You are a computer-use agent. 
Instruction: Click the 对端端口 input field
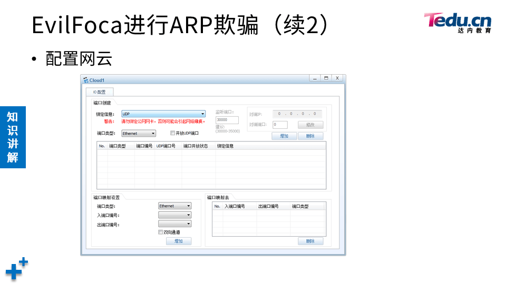click(280, 125)
